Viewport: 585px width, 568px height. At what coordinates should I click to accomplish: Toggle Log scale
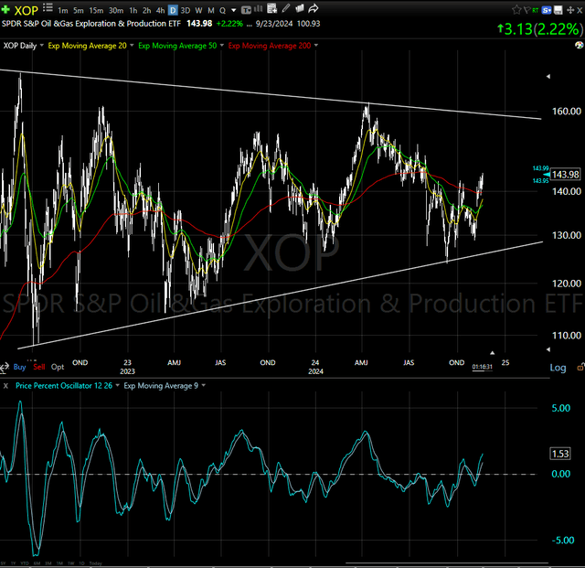pos(558,368)
